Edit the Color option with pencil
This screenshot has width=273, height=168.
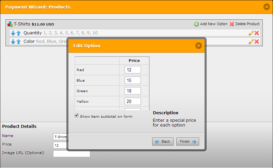pos(251,41)
